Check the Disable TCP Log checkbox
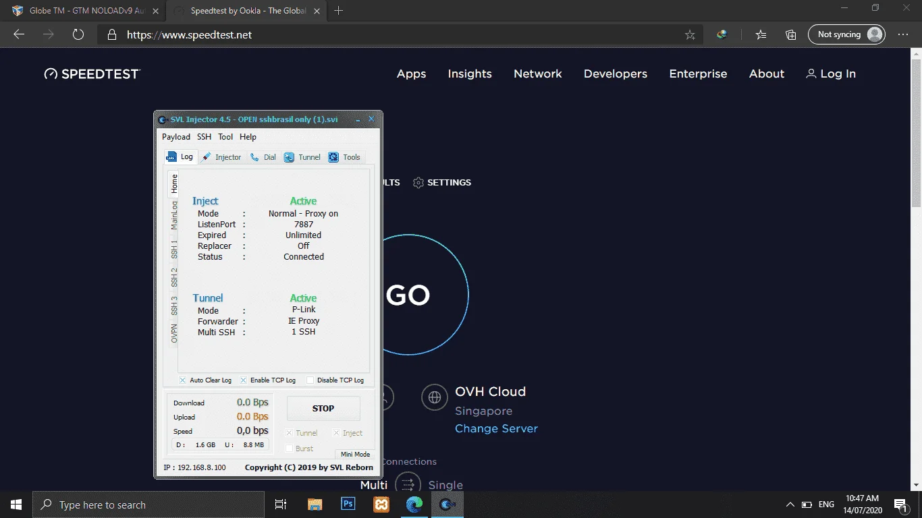922x518 pixels. 310,380
